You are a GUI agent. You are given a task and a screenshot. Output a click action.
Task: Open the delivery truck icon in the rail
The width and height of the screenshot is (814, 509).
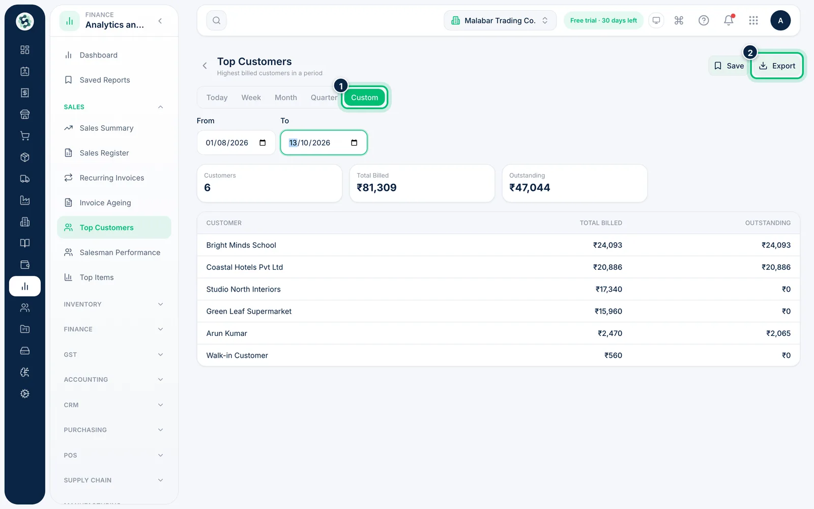[x=24, y=179]
